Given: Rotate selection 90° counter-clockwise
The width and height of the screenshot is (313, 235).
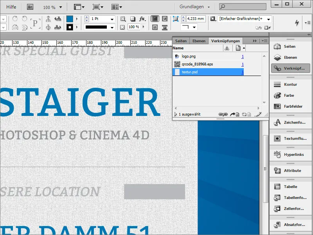Looking at the screenshot, I should (x=24, y=18).
